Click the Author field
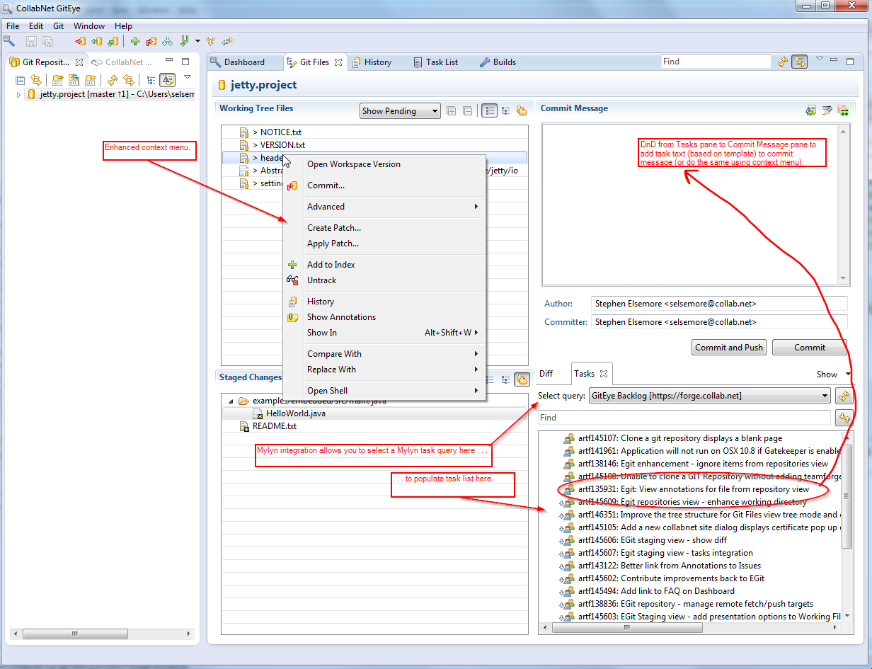Screen dimensions: 872x669 click(x=719, y=304)
